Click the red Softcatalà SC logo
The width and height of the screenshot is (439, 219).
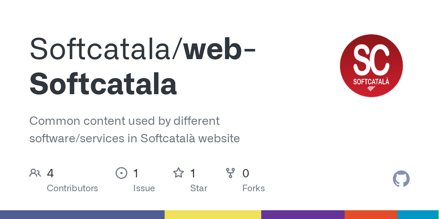coord(371,66)
